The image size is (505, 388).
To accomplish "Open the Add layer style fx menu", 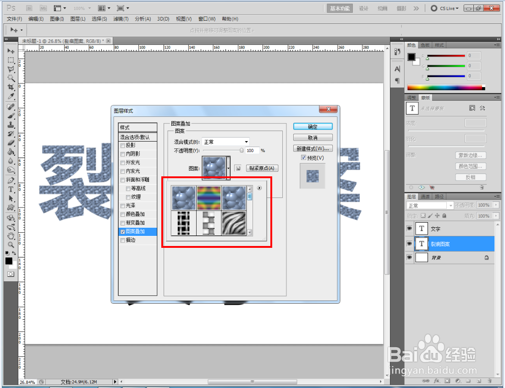I will tap(436, 381).
